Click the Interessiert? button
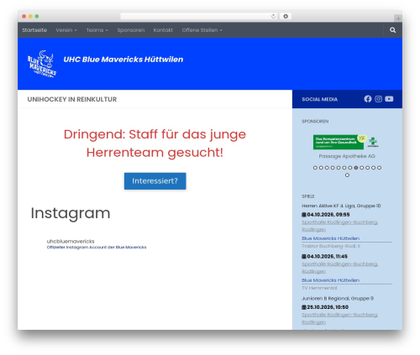Image resolution: width=420 pixels, height=355 pixels. pyautogui.click(x=155, y=181)
